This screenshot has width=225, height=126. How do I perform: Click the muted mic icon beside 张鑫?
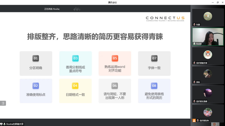(x=194, y=25)
